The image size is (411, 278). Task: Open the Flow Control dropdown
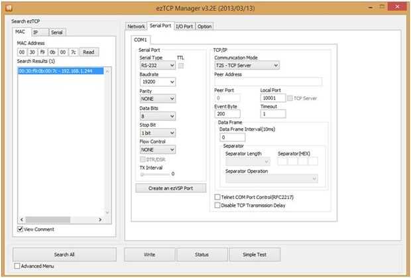pyautogui.click(x=158, y=149)
